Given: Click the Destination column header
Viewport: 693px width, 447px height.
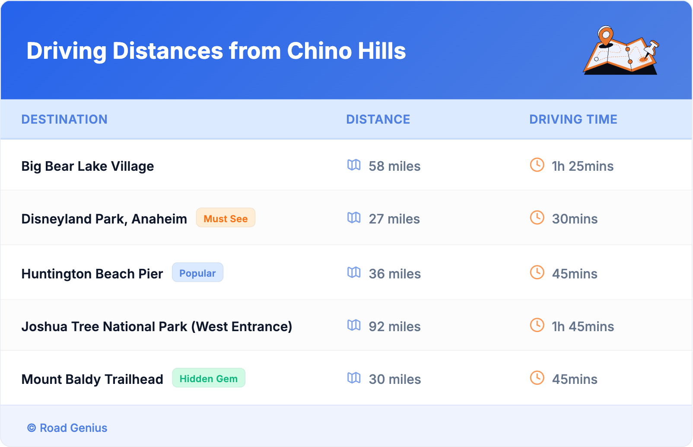Looking at the screenshot, I should pos(64,119).
